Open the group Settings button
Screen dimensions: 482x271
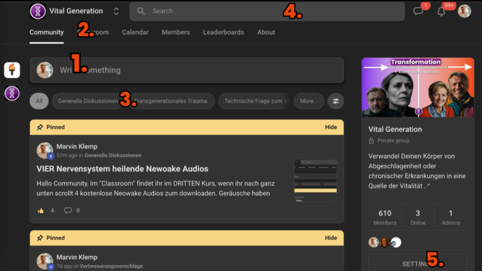[418, 263]
